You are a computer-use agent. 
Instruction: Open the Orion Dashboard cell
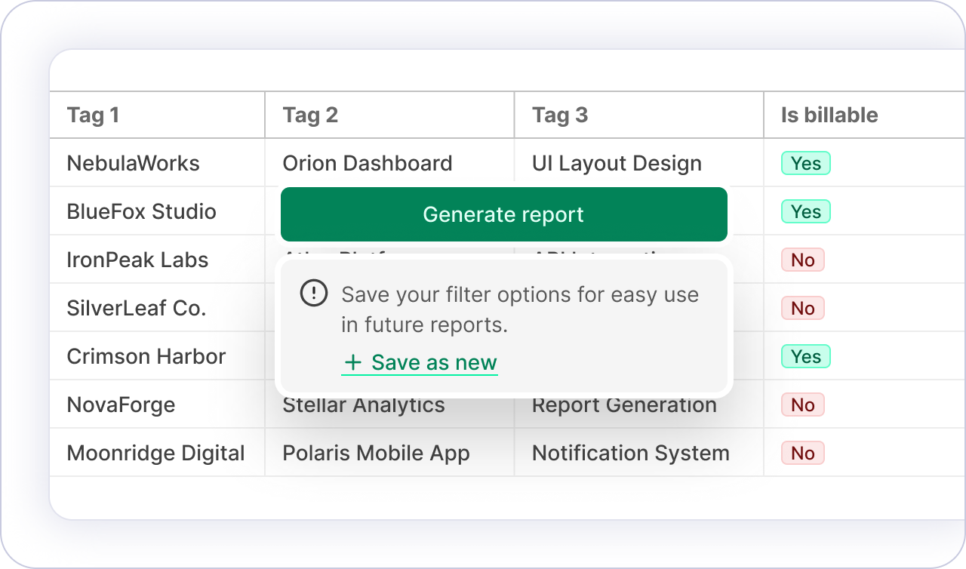(x=367, y=163)
